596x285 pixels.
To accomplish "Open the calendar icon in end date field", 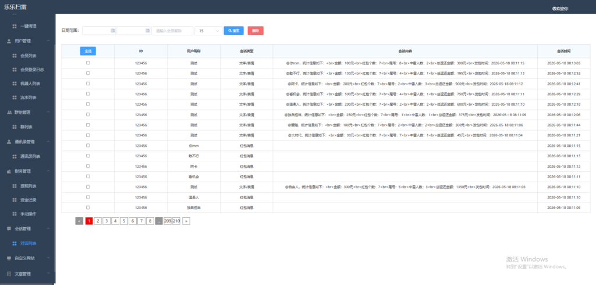I will click(147, 31).
